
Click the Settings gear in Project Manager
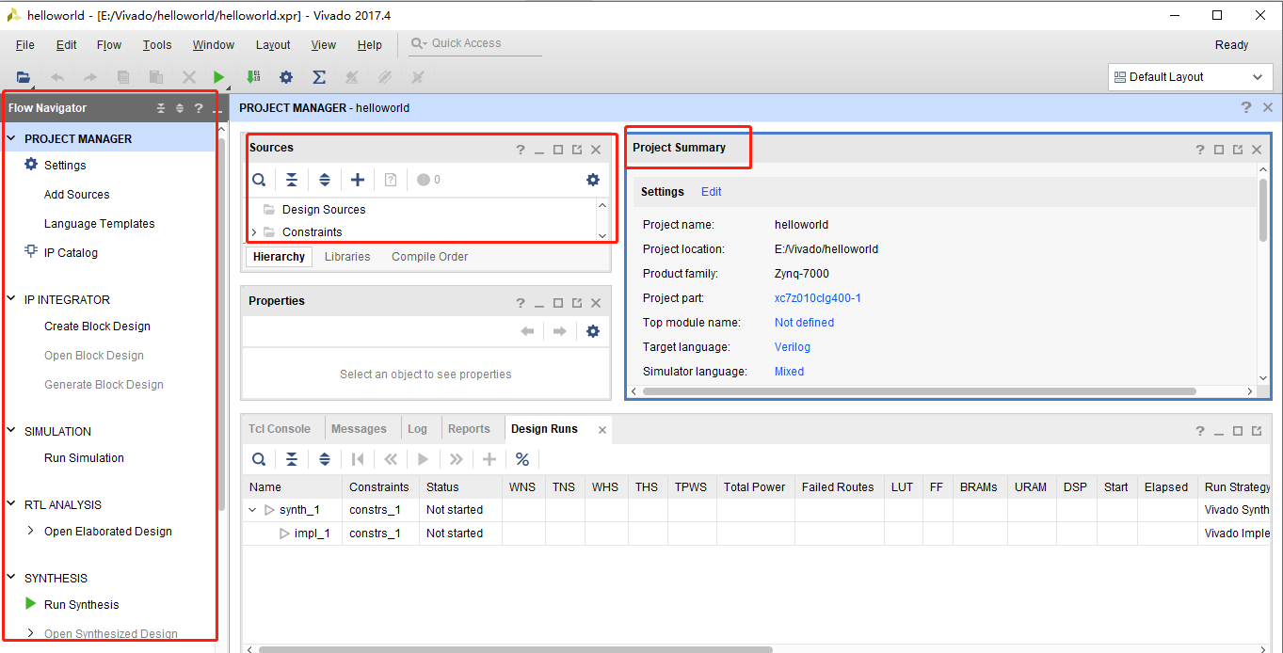click(31, 165)
